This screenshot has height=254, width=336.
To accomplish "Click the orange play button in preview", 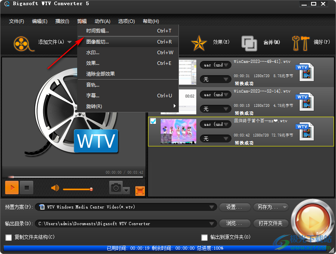I will [12, 188].
